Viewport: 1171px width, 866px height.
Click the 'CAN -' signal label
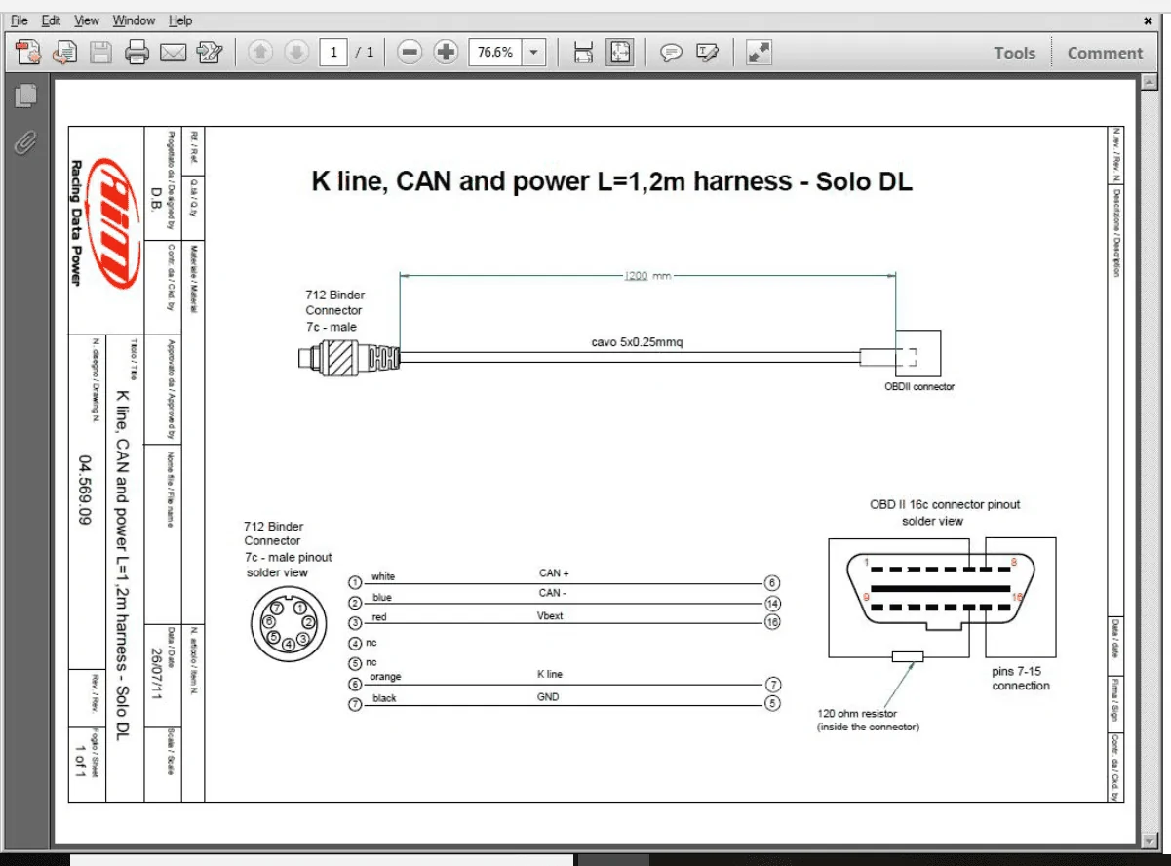click(x=552, y=592)
